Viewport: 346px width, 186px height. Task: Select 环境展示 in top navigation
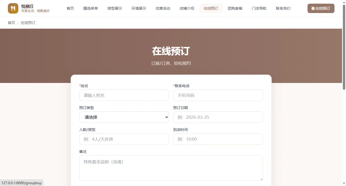click(139, 8)
